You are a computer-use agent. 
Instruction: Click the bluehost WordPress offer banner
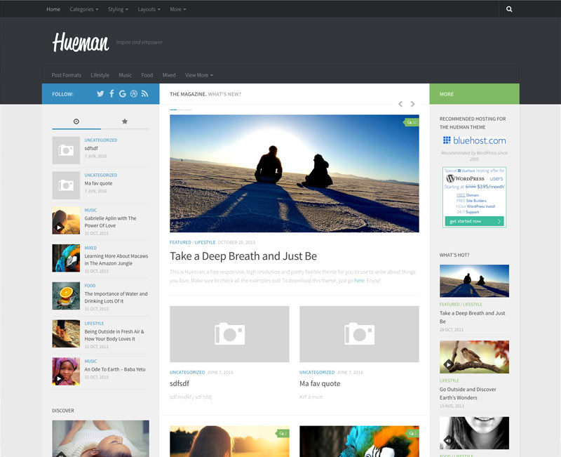tap(474, 197)
